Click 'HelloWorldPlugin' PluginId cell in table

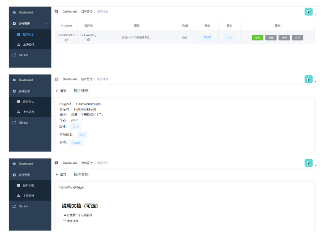pyautogui.click(x=67, y=38)
